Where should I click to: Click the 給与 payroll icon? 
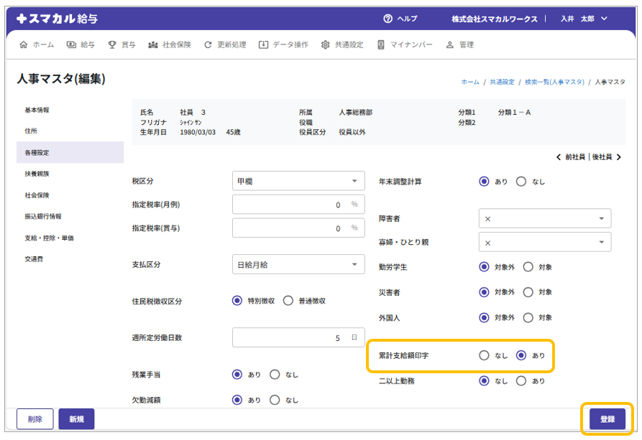click(71, 45)
